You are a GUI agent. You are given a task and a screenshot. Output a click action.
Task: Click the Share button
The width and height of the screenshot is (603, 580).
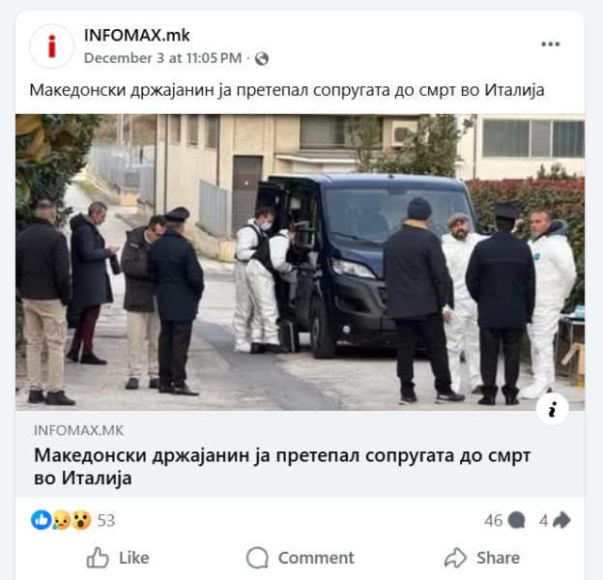[482, 558]
